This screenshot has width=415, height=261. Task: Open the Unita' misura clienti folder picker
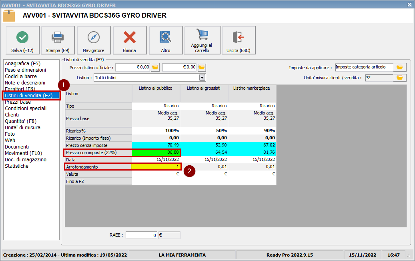[400, 78]
